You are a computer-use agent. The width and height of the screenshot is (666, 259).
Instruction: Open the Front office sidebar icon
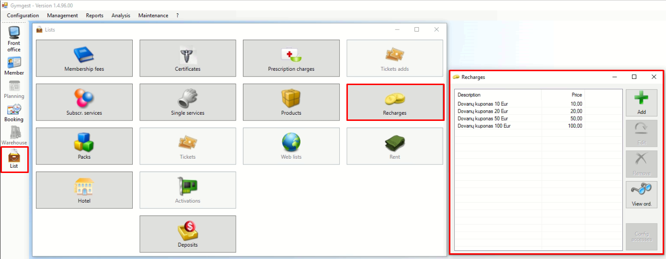click(14, 39)
